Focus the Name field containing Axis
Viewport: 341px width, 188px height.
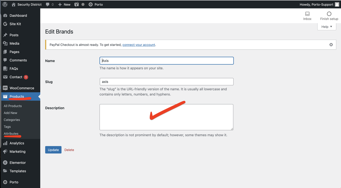point(167,61)
